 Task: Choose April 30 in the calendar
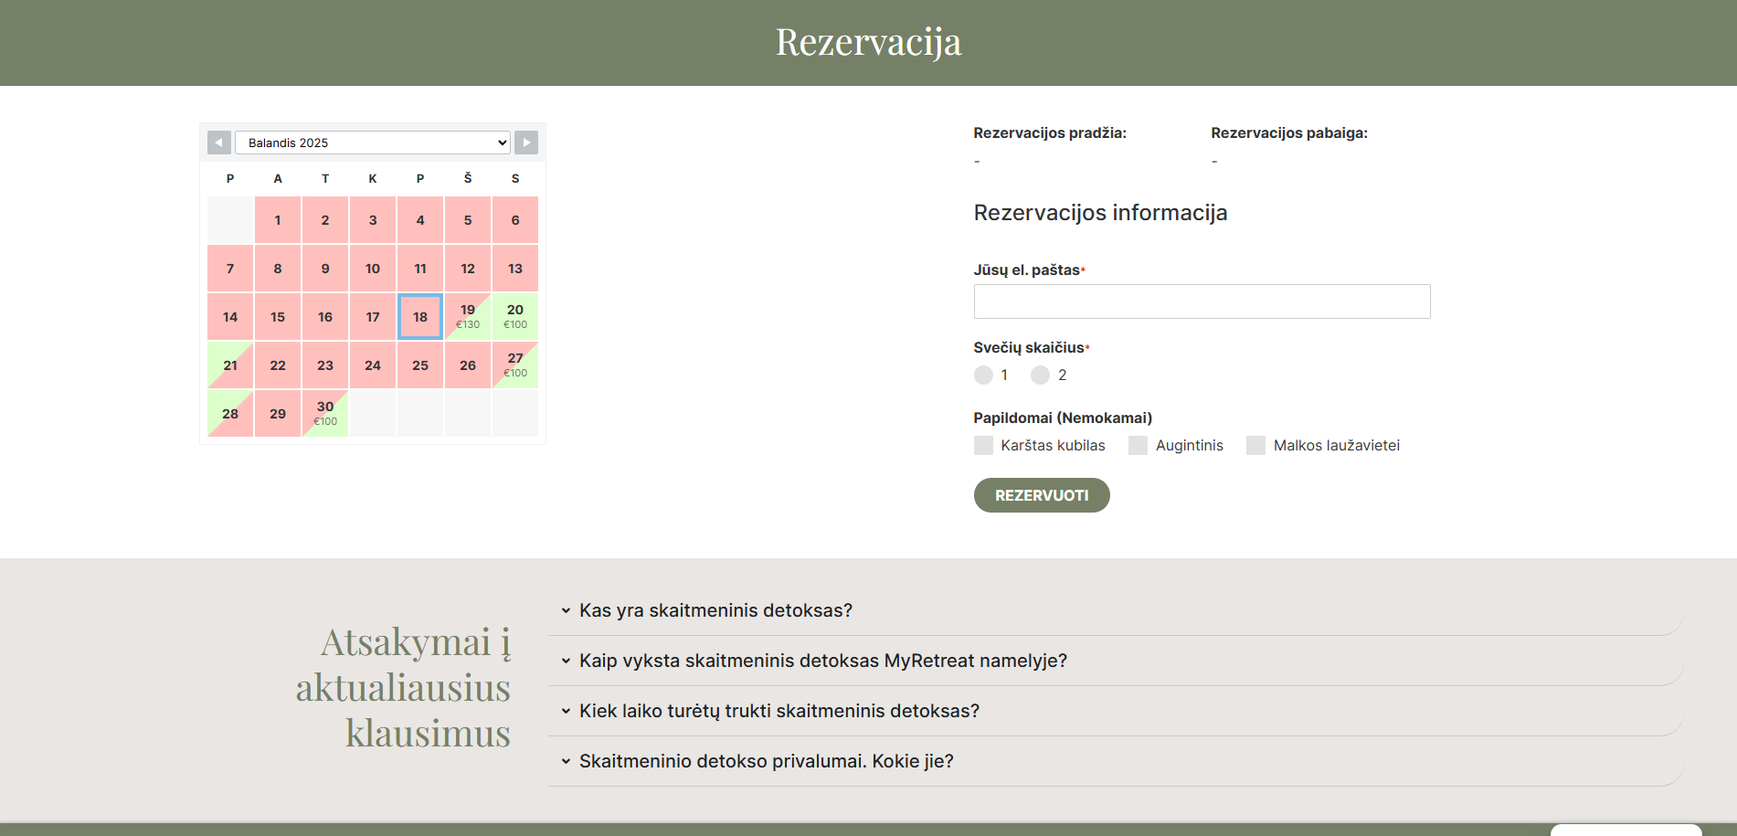(325, 413)
